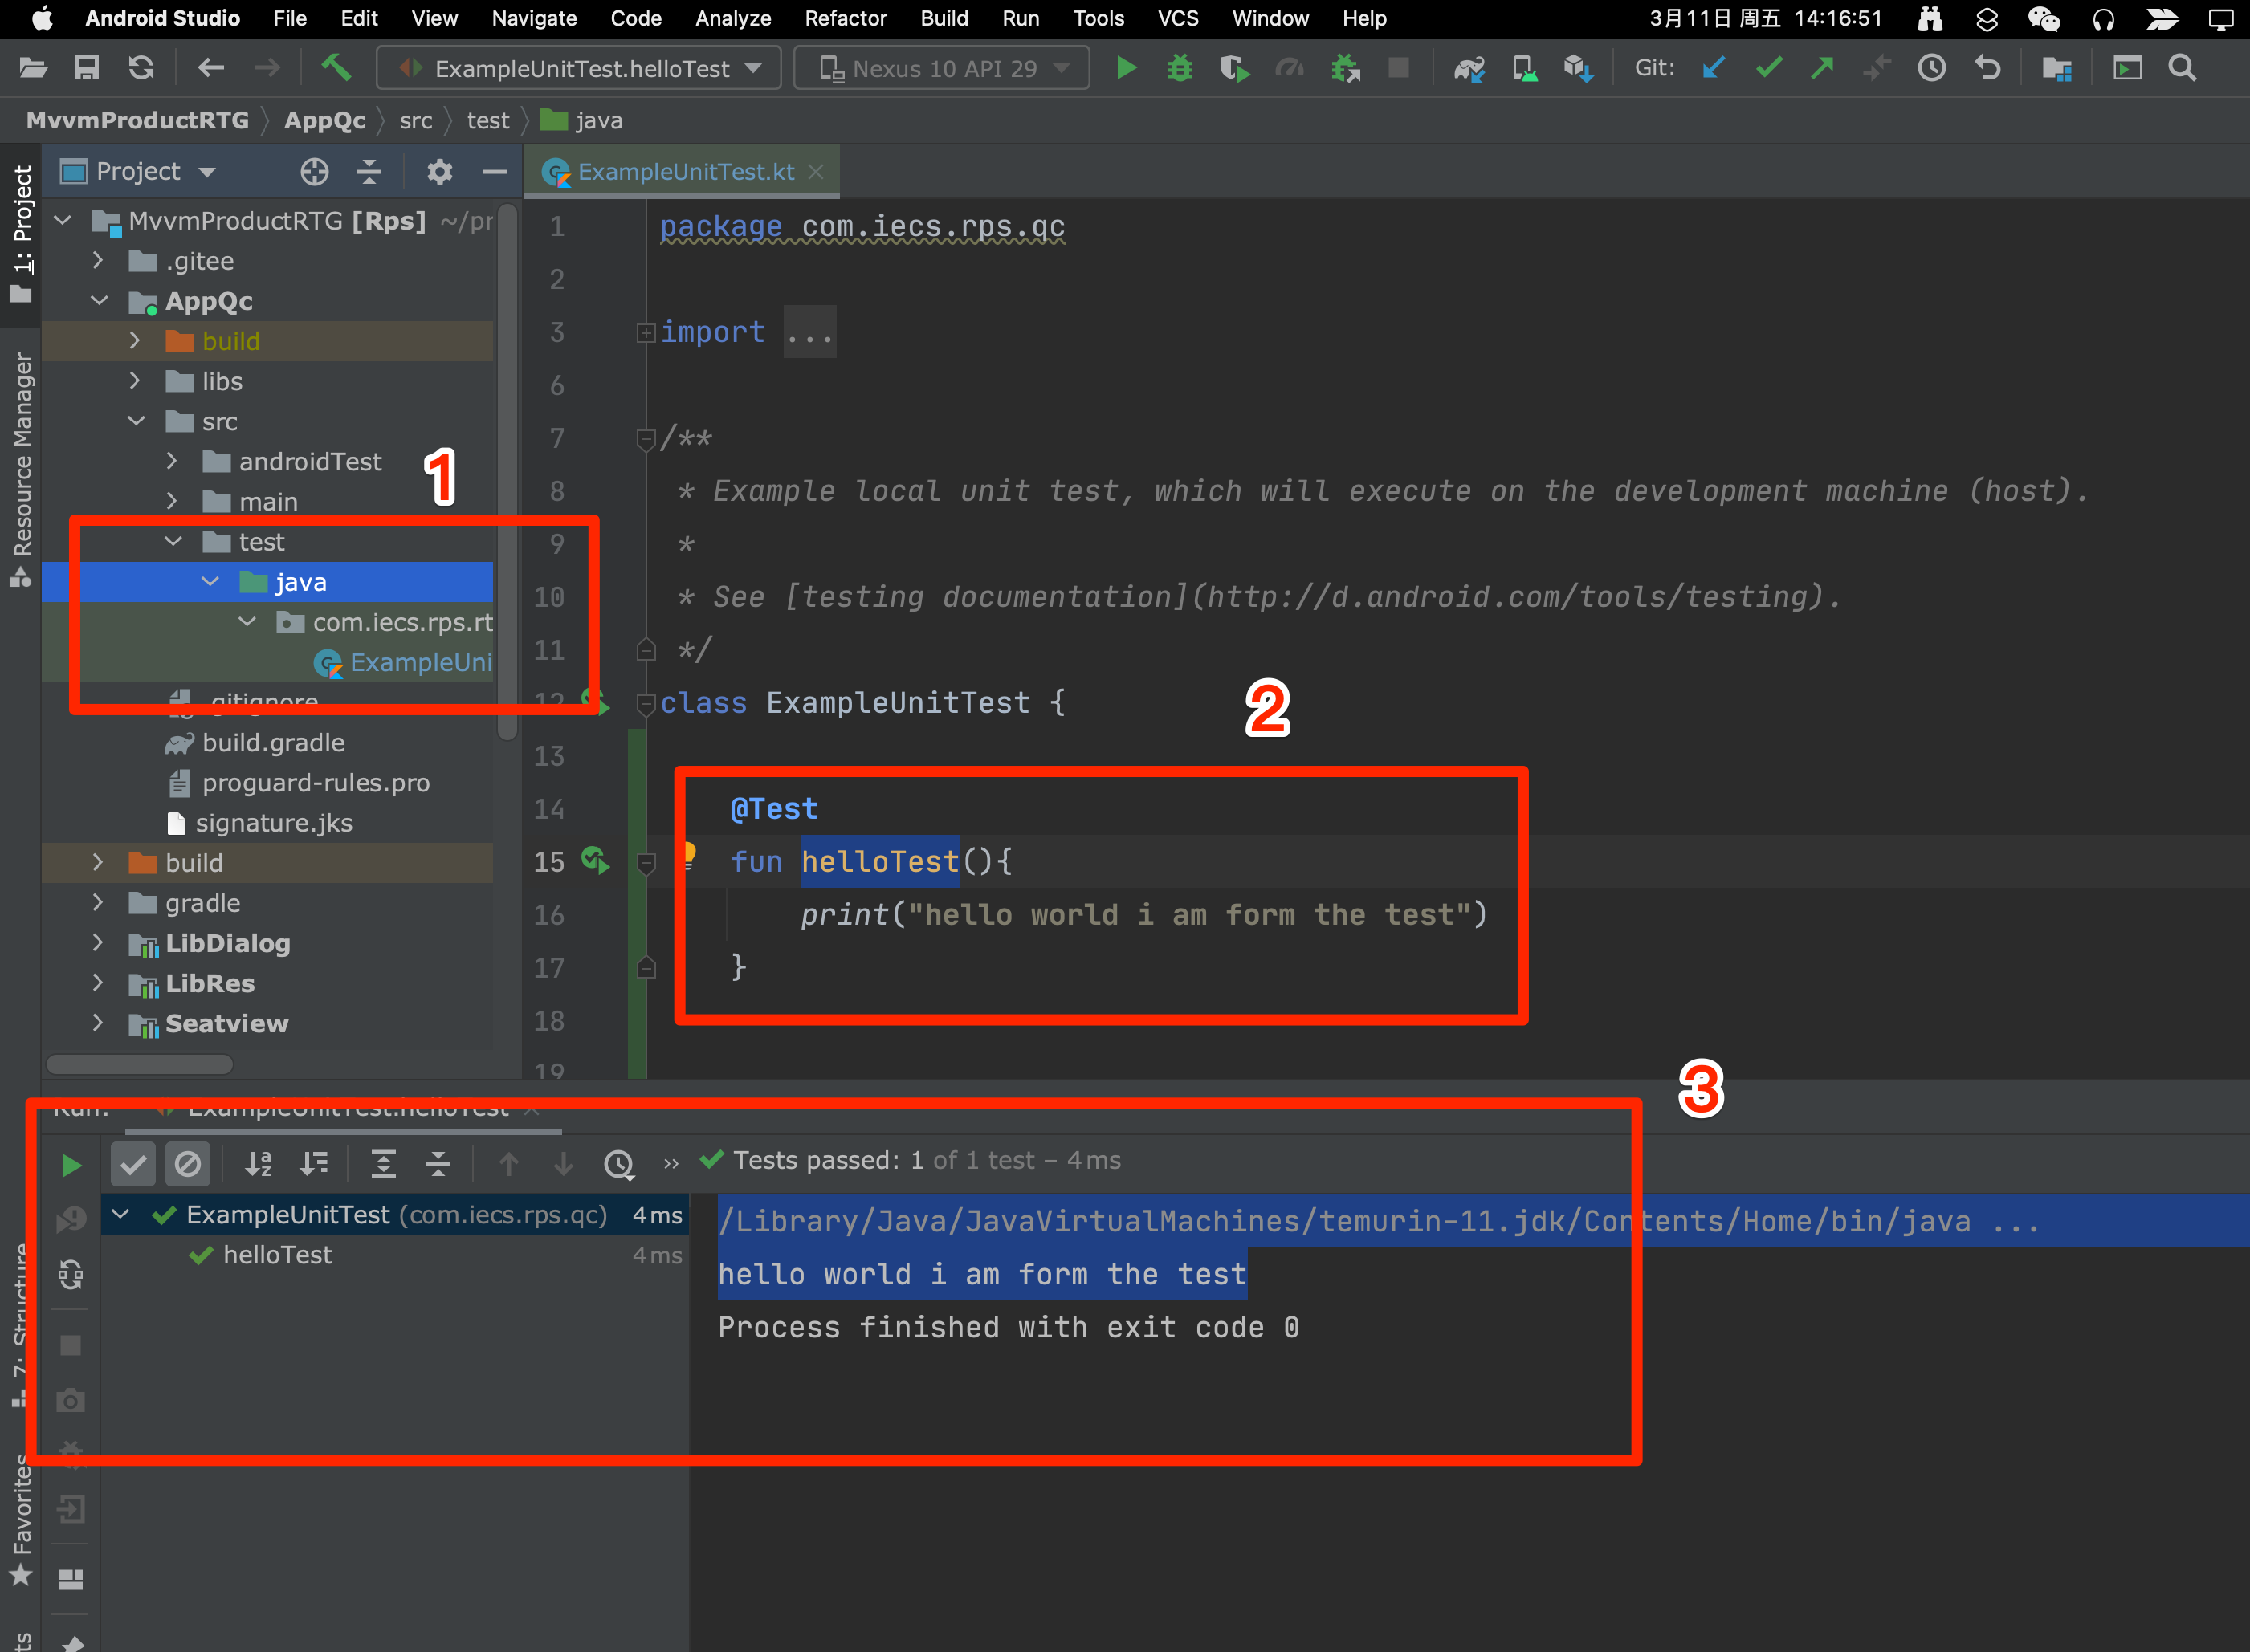Click the Make Project hammer icon
This screenshot has height=1652, width=2250.
(336, 68)
